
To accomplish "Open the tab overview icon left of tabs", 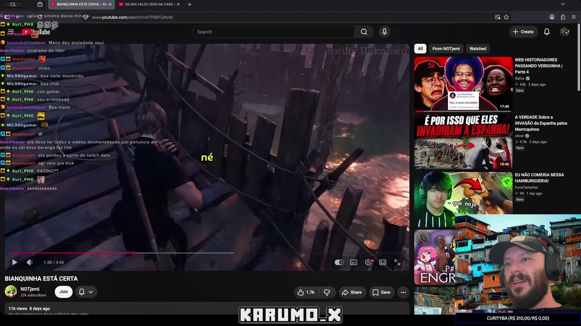I will [x=40, y=5].
